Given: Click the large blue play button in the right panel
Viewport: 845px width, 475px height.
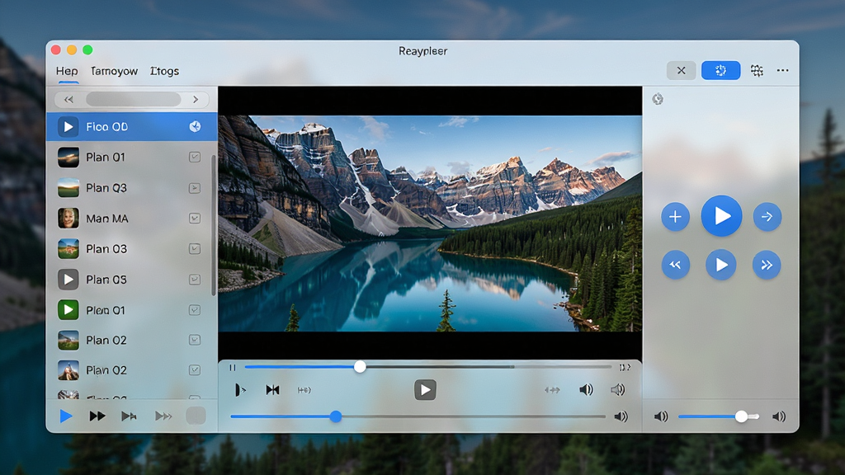Looking at the screenshot, I should [721, 216].
